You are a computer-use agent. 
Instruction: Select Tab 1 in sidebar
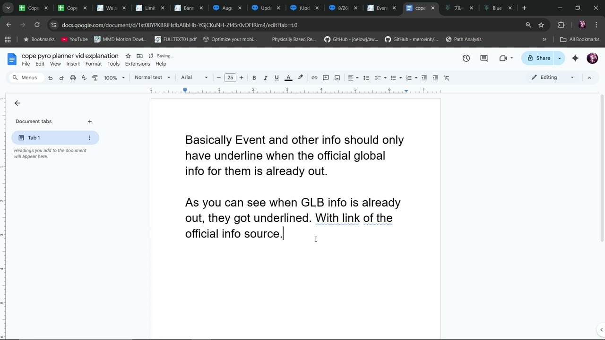[x=55, y=138]
